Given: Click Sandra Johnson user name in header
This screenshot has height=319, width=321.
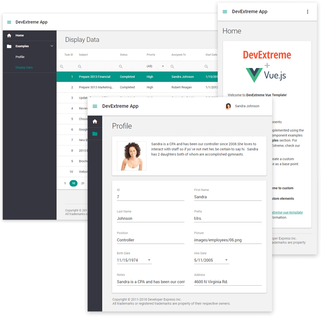Looking at the screenshot, I should (247, 106).
